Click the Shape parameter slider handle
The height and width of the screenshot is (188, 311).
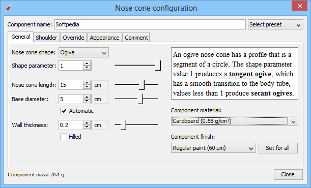pyautogui.click(x=158, y=66)
